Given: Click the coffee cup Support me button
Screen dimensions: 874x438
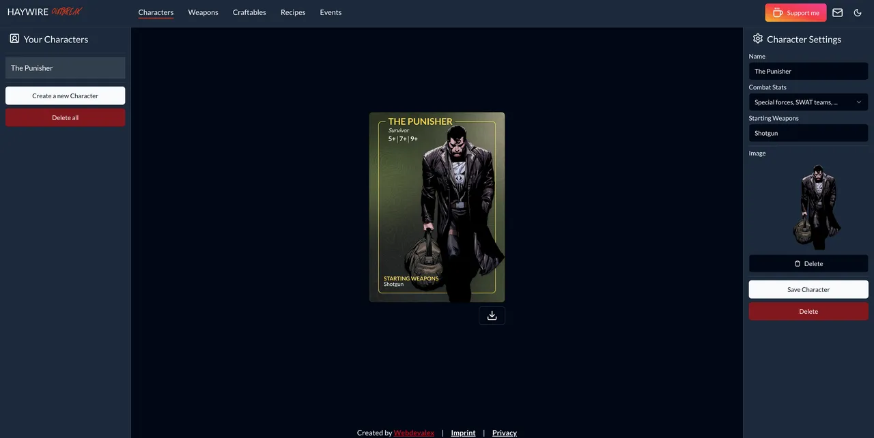Looking at the screenshot, I should [x=795, y=12].
